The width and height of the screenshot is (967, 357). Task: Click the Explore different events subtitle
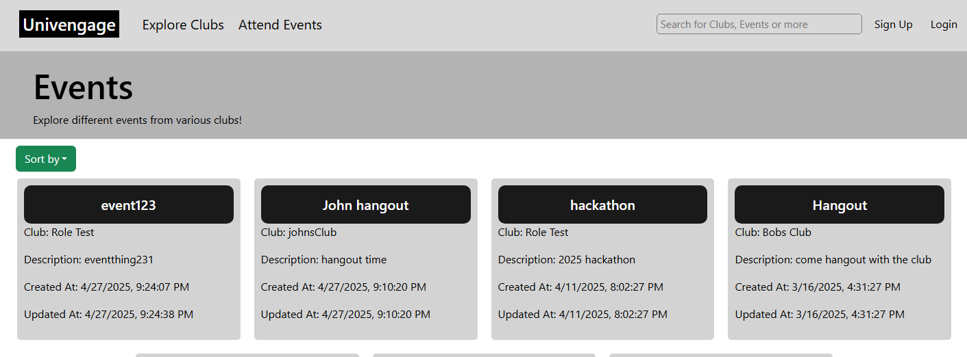137,120
